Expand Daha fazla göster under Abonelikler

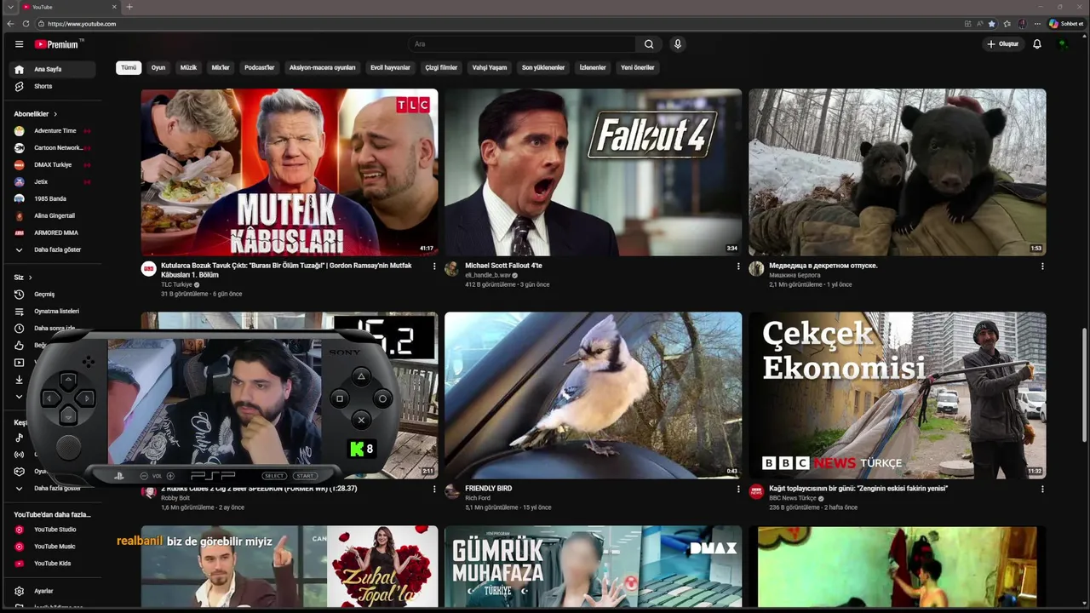coord(53,249)
